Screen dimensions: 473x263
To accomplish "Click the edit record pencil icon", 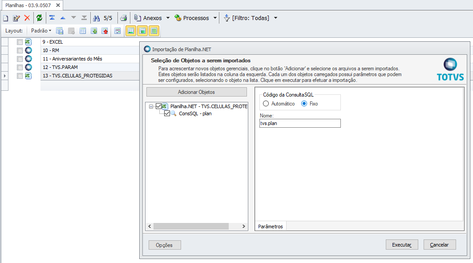I will [x=16, y=18].
